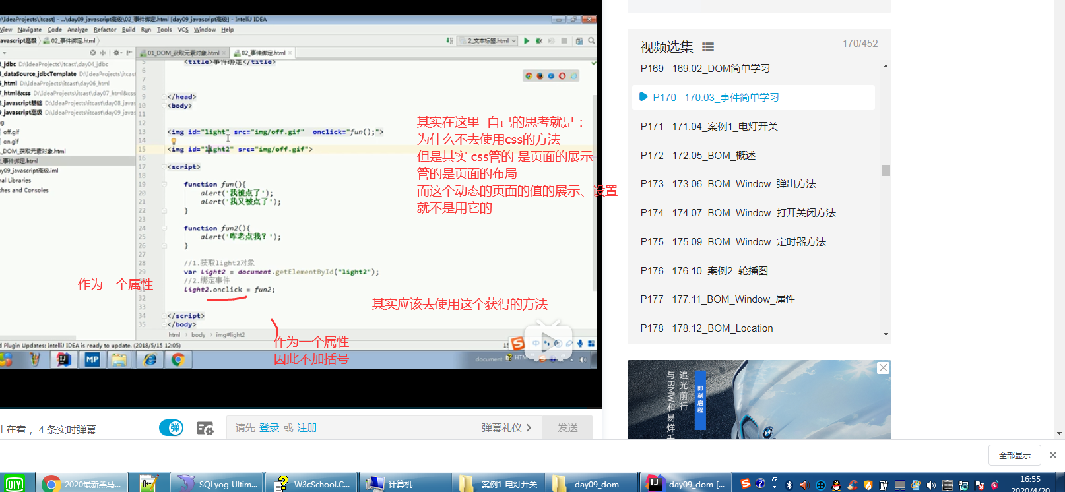
Task: Open Project Structure icon in IntelliJ toolbar
Action: pyautogui.click(x=579, y=41)
